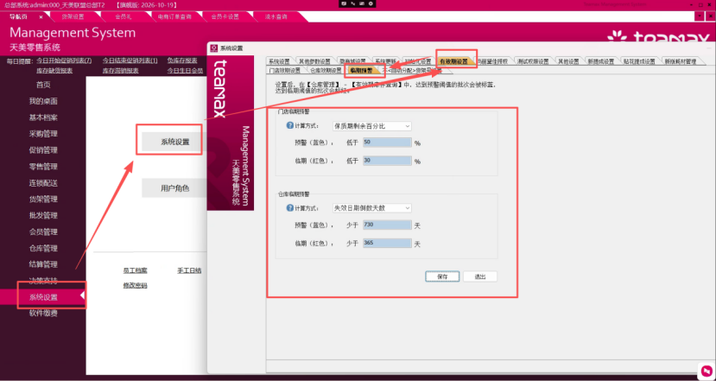Screen dimensions: 716x381
Task: Open the 手工日结 link
Action: tap(189, 270)
